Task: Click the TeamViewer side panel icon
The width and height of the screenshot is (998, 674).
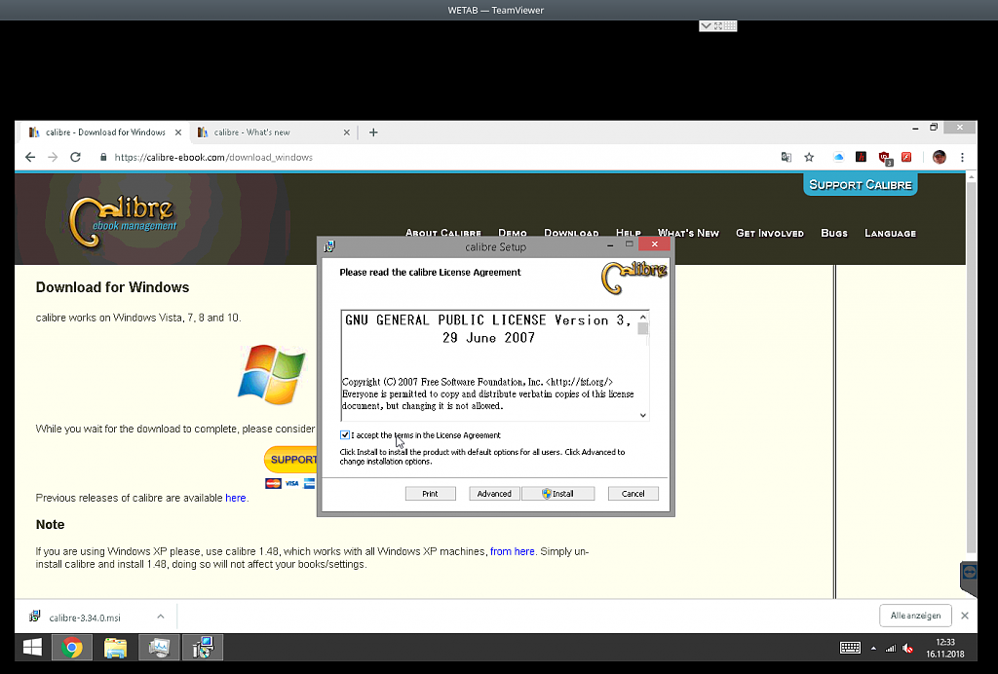Action: point(969,573)
